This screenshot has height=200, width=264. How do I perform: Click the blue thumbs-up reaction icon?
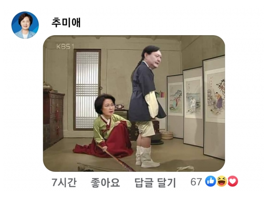(210, 182)
